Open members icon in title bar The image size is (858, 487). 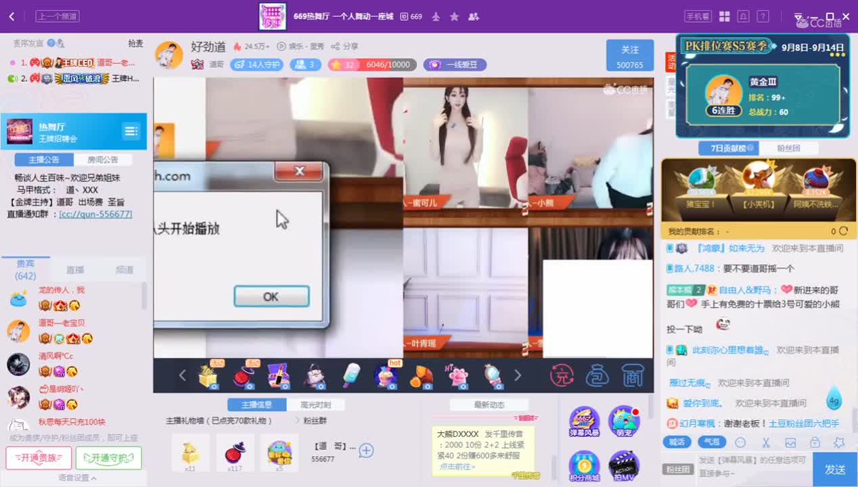(473, 16)
